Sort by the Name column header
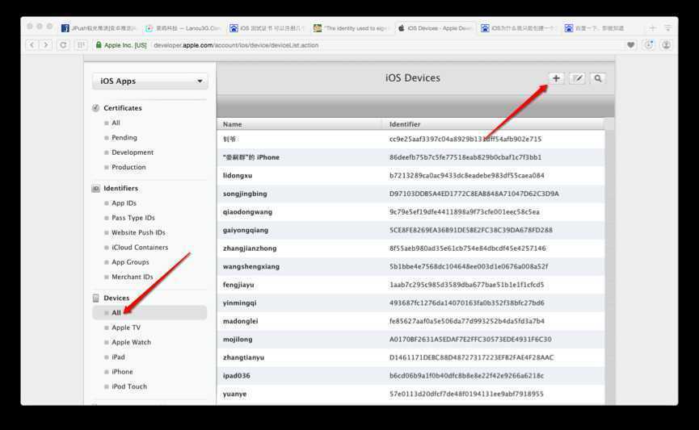Screen dimensions: 699x430 pos(299,124)
